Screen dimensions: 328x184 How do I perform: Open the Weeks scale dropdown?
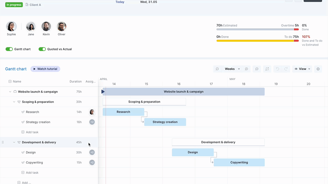coord(232,69)
